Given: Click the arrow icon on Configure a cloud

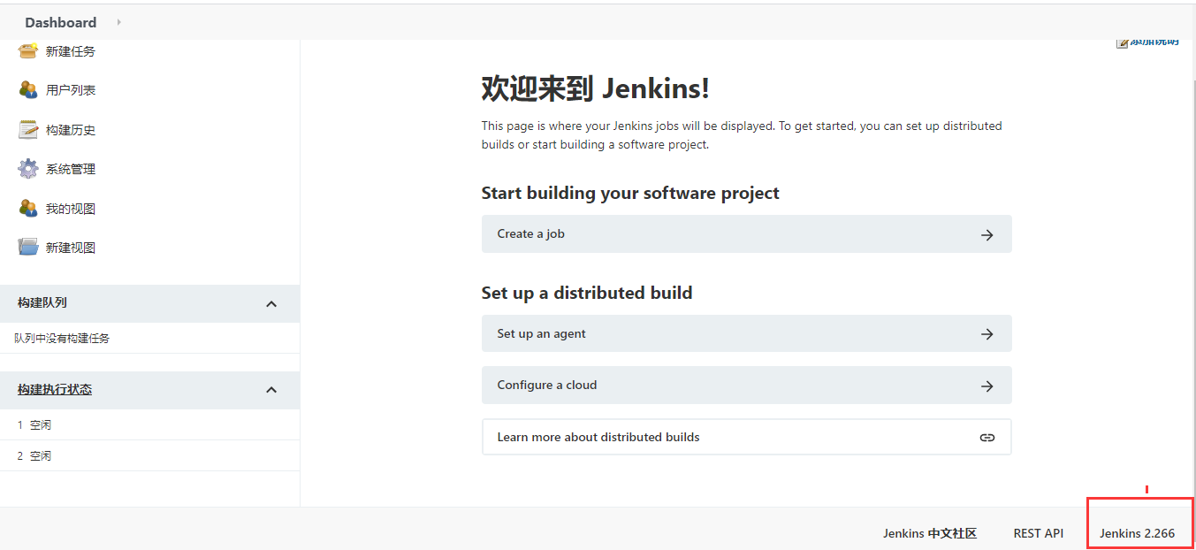Looking at the screenshot, I should click(987, 386).
